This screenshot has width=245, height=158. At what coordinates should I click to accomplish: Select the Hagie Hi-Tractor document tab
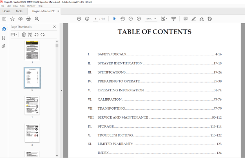point(44,11)
